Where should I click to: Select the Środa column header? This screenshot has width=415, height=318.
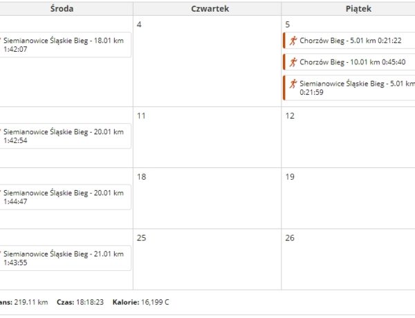tap(62, 9)
